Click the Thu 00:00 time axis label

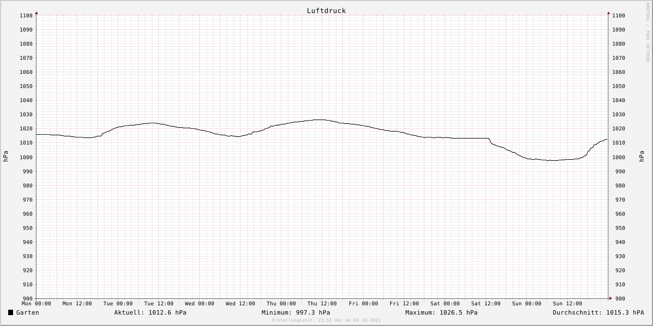click(281, 304)
